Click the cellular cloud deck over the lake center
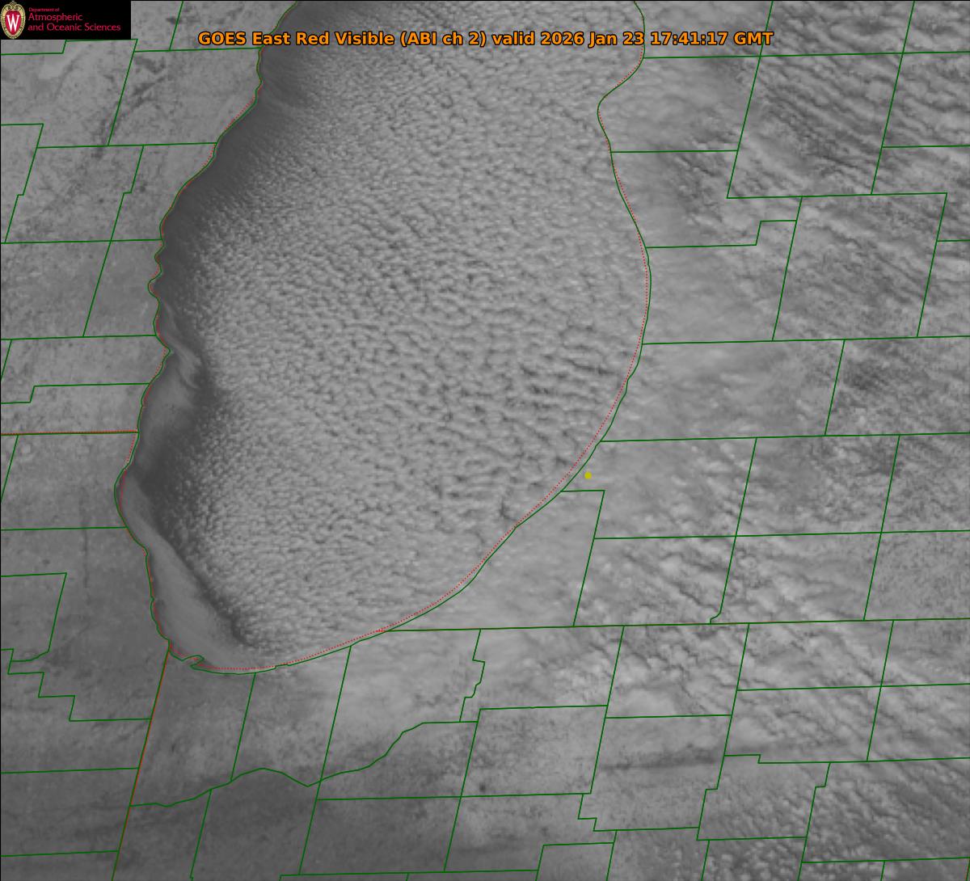The image size is (970, 881). 404,323
